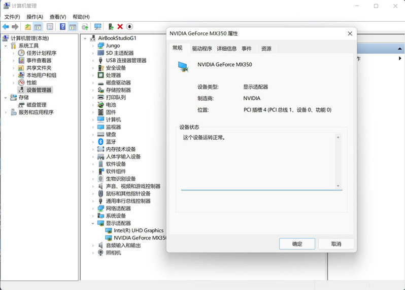405x290 pixels.
Task: Expand the Disk drives (磁盘驱动器) category
Action: [93, 82]
